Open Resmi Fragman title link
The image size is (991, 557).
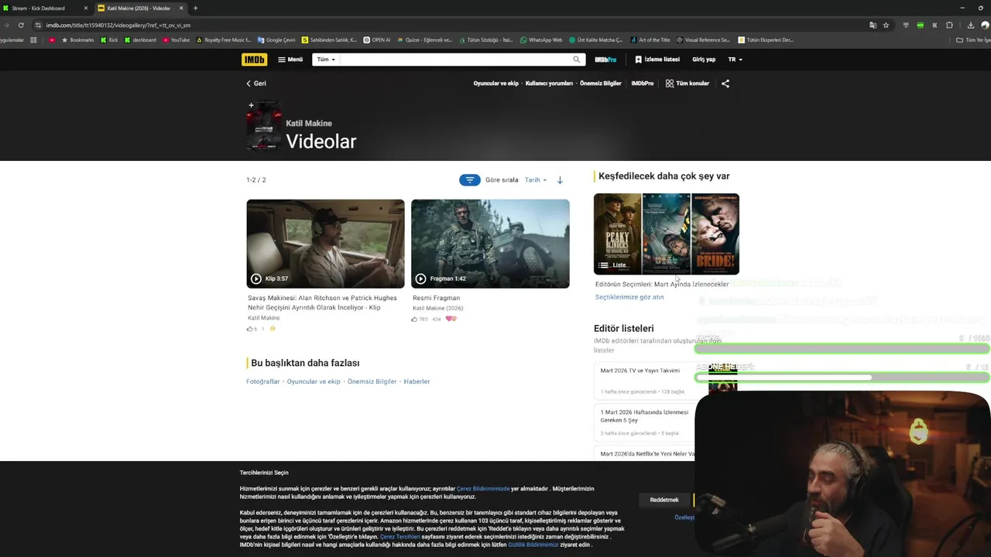(x=436, y=298)
